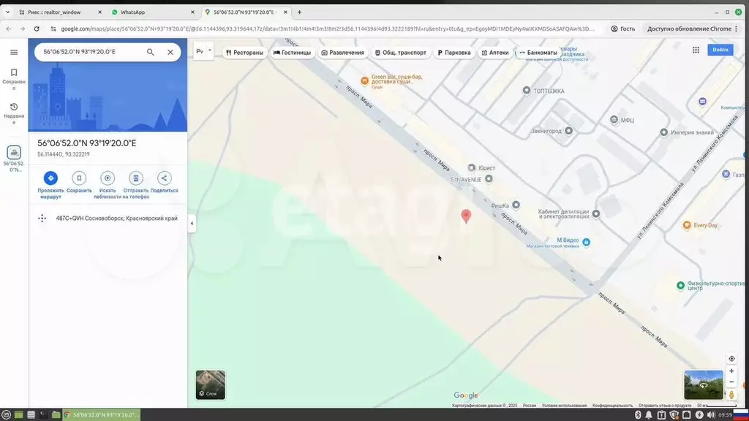Save the place with the Сохранить icon
Screen dimensions: 749x421
[79, 178]
